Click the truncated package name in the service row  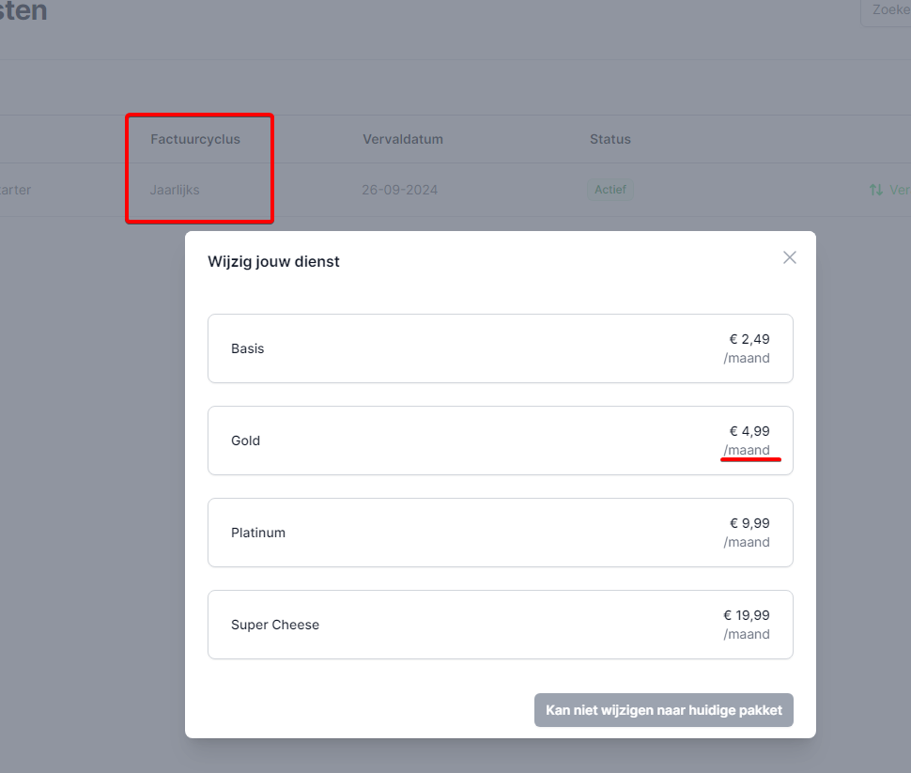(15, 190)
